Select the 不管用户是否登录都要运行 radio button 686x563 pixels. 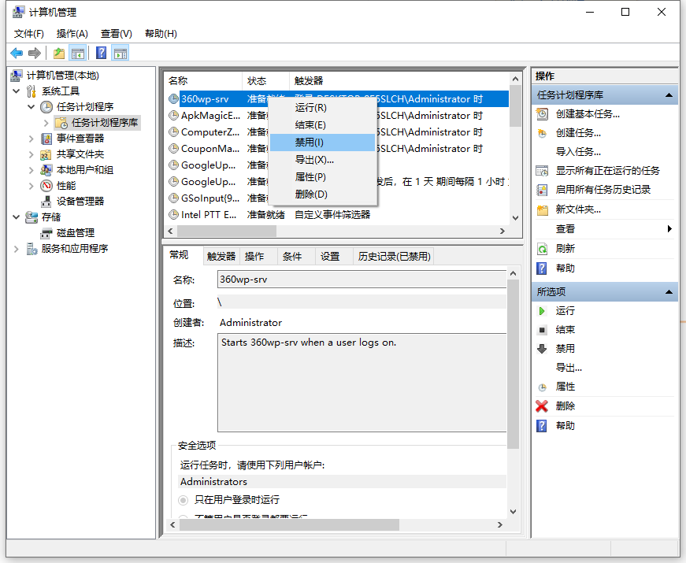(183, 515)
